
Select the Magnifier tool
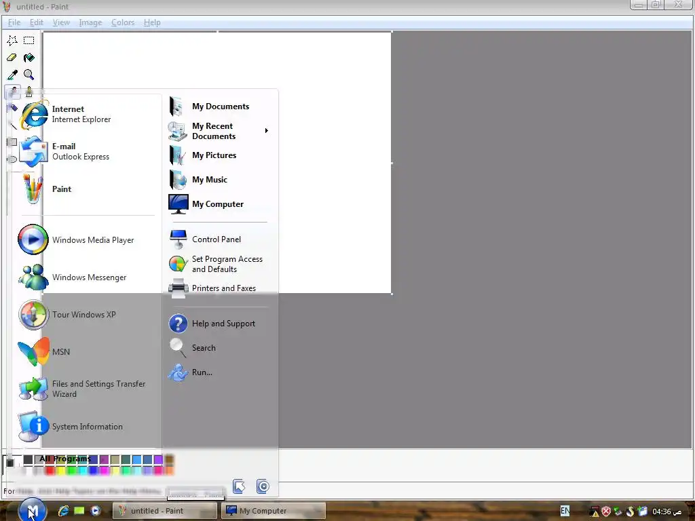point(29,75)
